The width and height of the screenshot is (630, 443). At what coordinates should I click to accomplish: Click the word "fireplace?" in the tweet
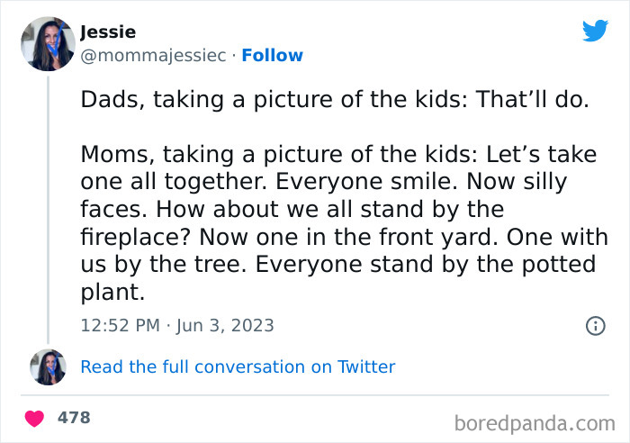tap(135, 238)
